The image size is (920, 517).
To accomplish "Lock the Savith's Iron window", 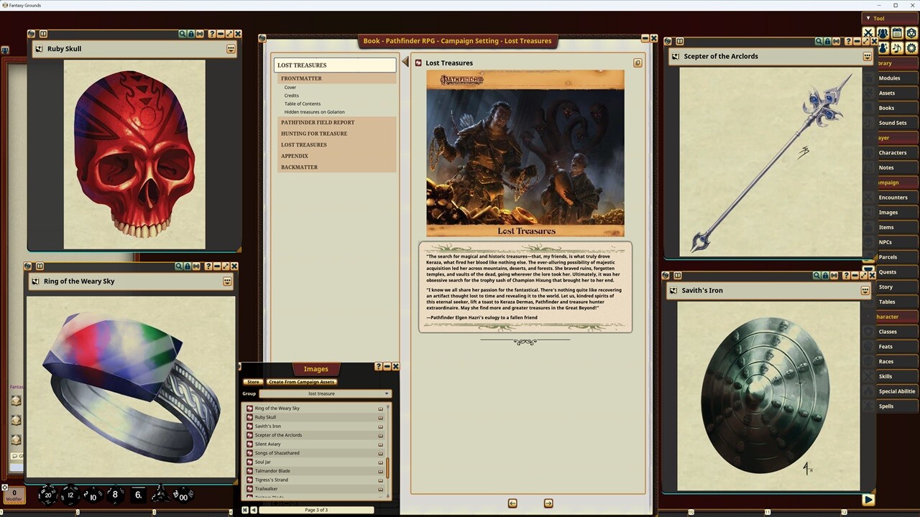I will point(825,274).
